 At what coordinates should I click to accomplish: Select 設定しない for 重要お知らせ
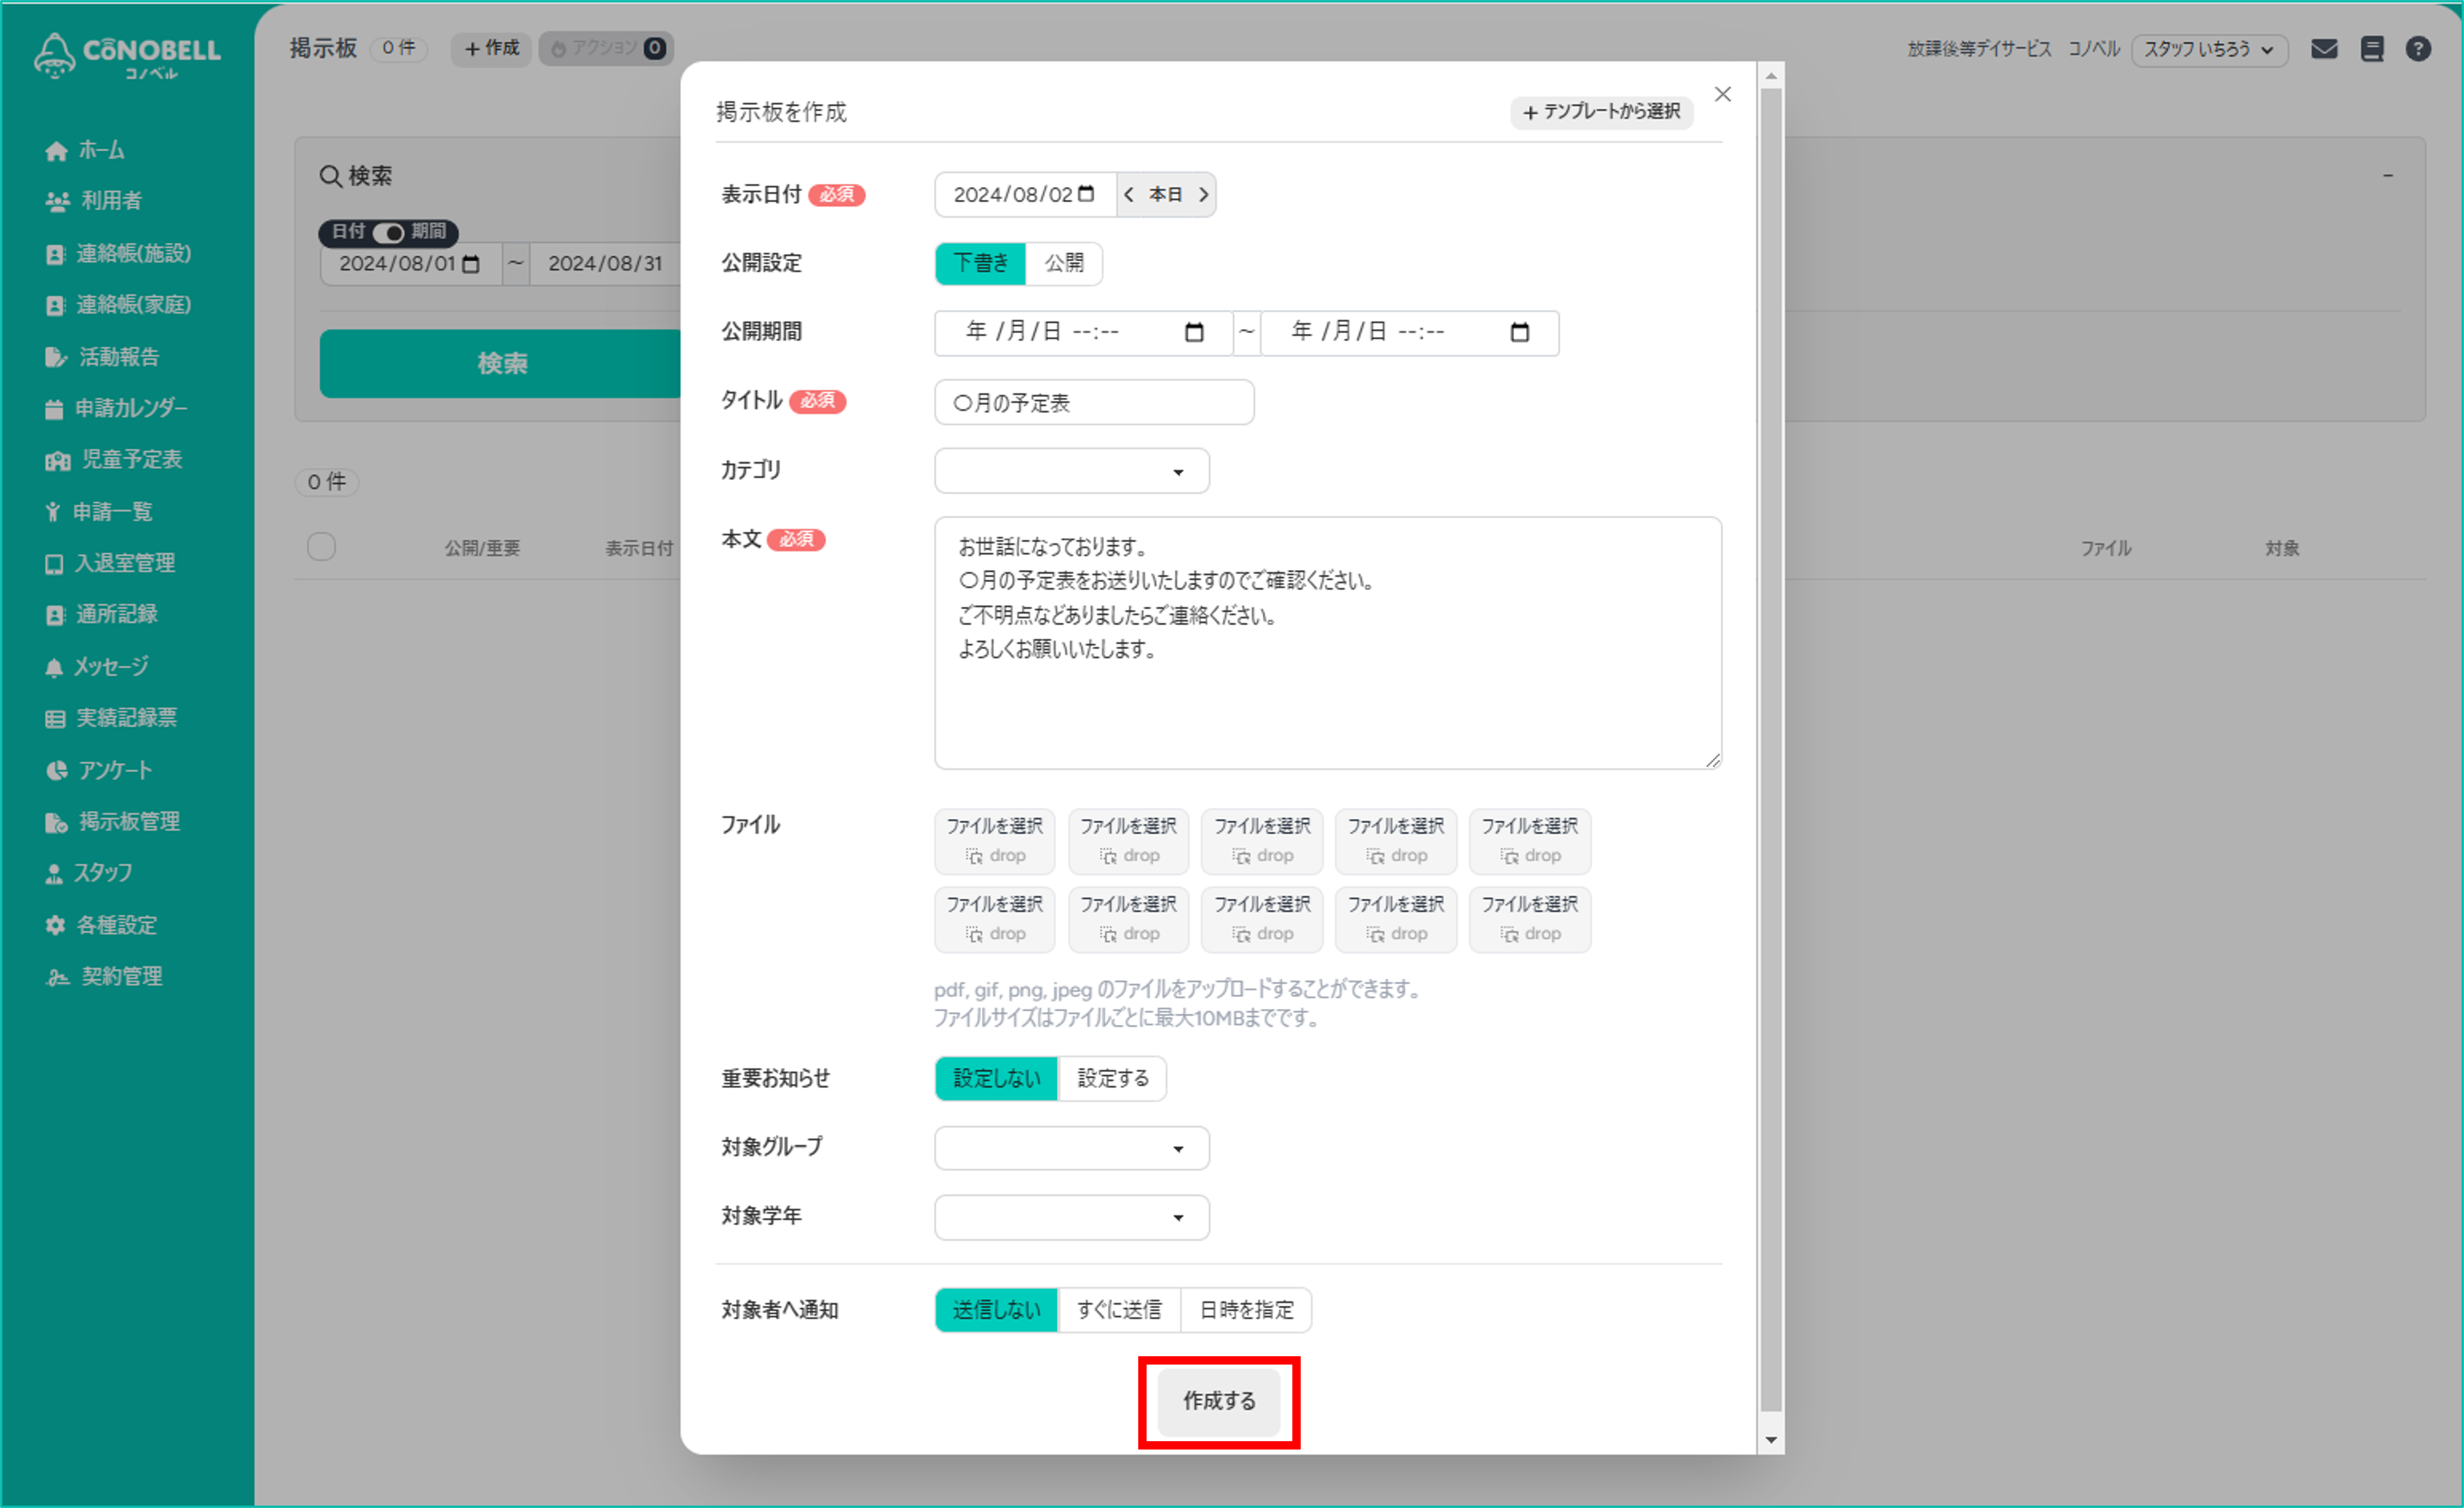coord(996,1078)
